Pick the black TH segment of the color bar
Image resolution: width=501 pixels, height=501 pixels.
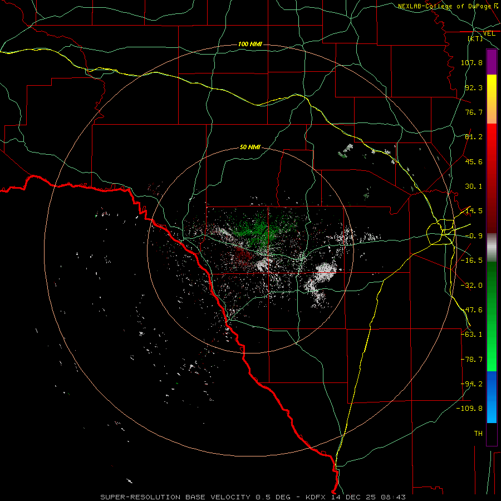pos(492,434)
